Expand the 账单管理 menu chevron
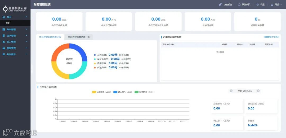Viewport: 286px width, 138px height. coord(26,29)
